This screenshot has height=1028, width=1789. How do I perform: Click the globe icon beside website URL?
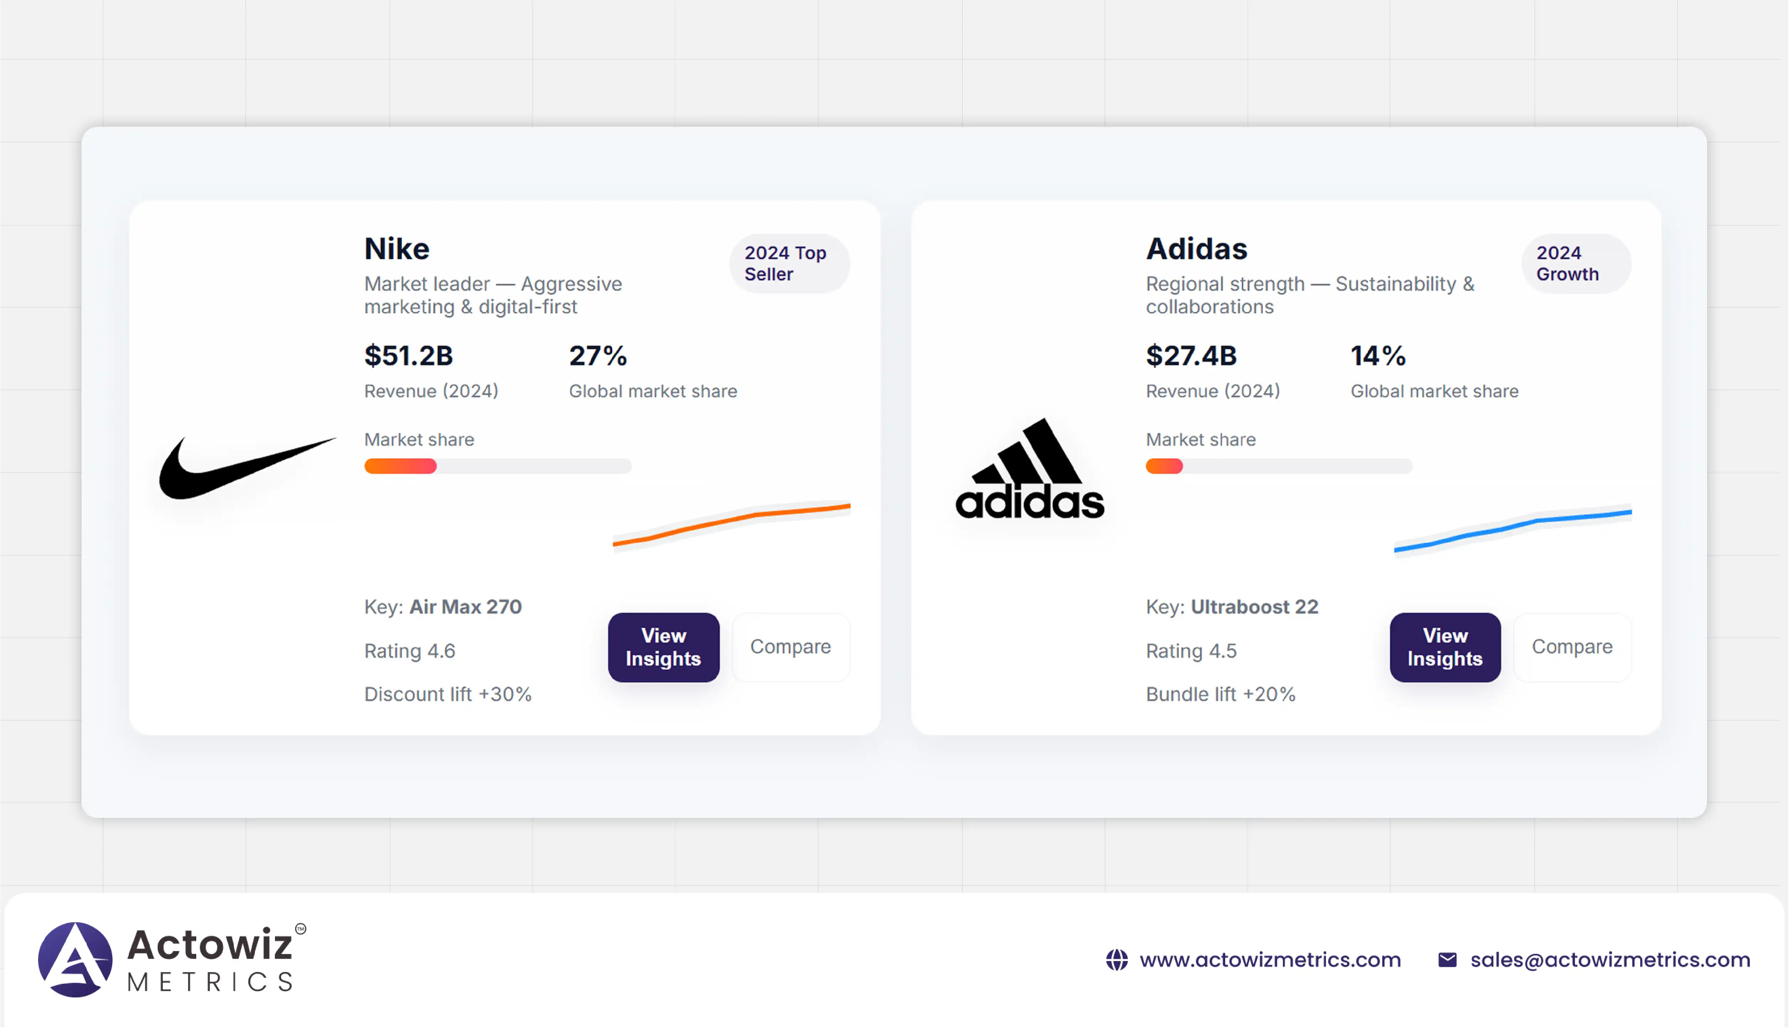tap(1116, 960)
